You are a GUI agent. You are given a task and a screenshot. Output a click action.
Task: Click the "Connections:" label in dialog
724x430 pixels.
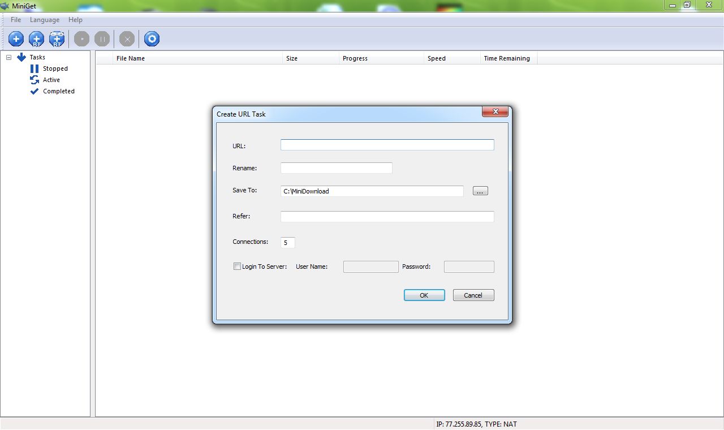tap(251, 242)
